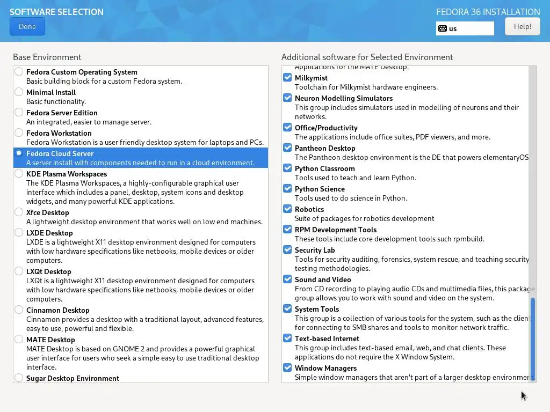Select Fedora Custom Operating System radio button

19,72
